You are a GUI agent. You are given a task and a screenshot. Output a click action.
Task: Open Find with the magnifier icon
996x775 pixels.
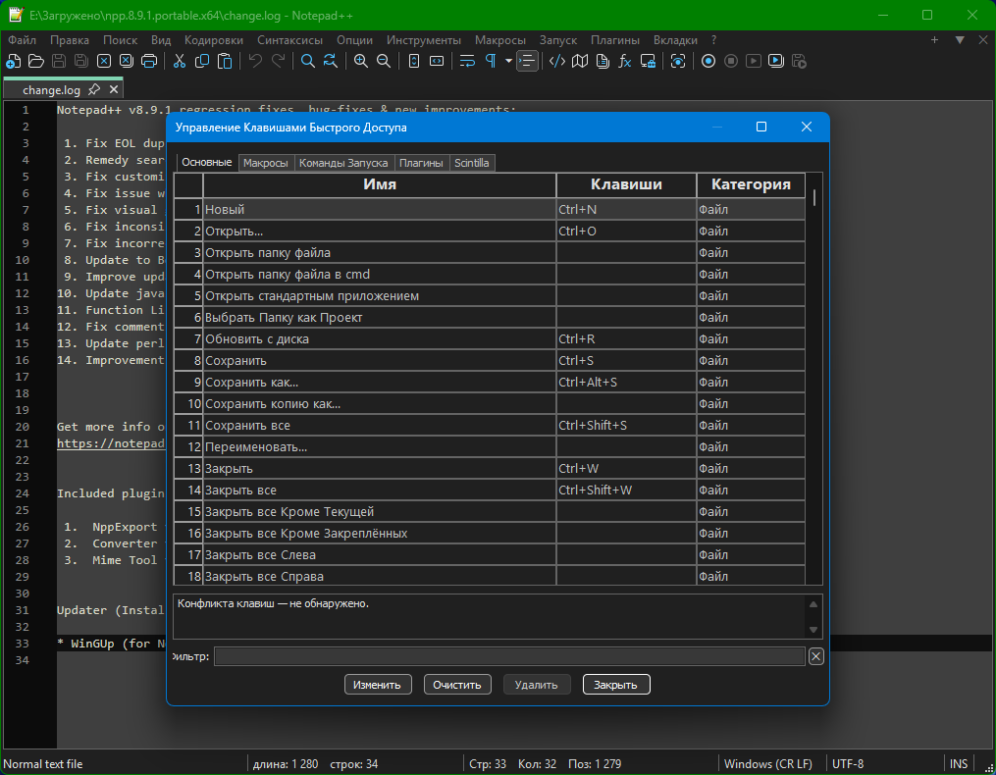tap(307, 61)
